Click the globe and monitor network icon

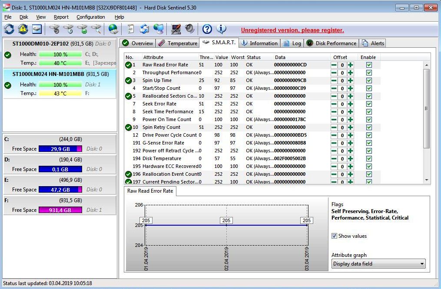click(x=159, y=29)
